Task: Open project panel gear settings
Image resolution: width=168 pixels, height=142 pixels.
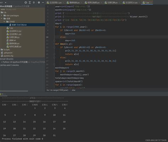Action: point(39,2)
